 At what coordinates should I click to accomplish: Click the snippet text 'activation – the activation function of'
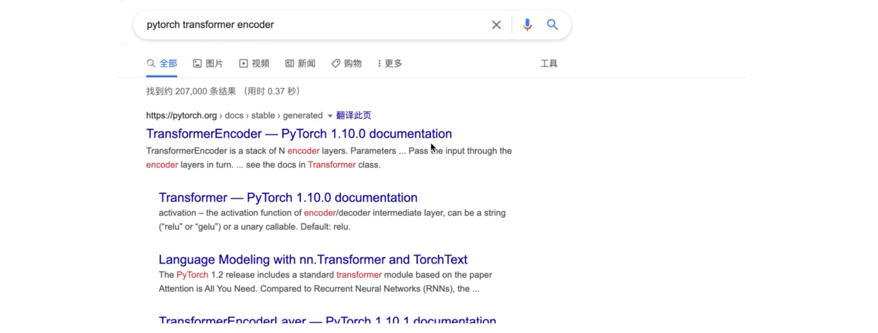[x=230, y=213]
